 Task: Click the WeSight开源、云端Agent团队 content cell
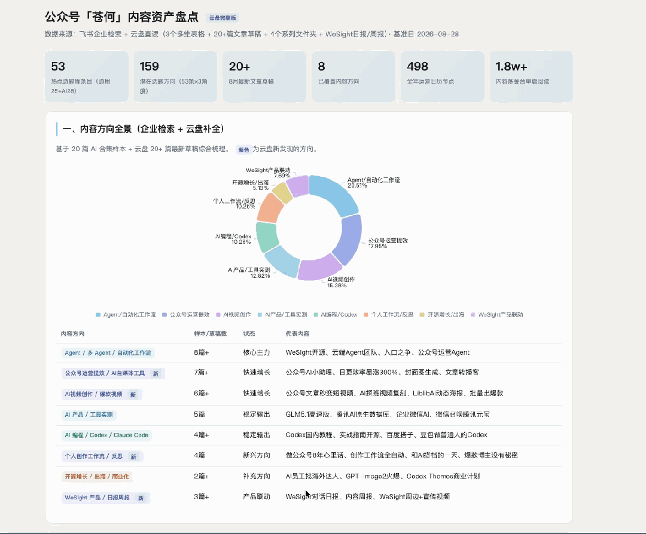tap(377, 352)
